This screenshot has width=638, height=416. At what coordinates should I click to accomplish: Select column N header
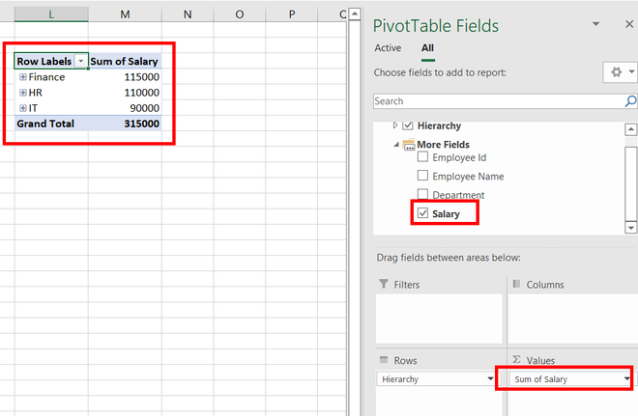(188, 14)
